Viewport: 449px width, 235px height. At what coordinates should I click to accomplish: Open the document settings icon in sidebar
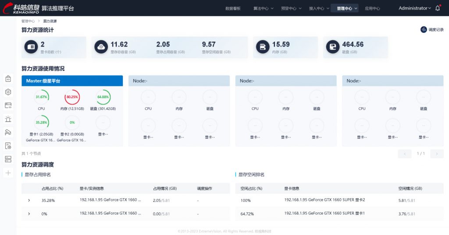8,146
